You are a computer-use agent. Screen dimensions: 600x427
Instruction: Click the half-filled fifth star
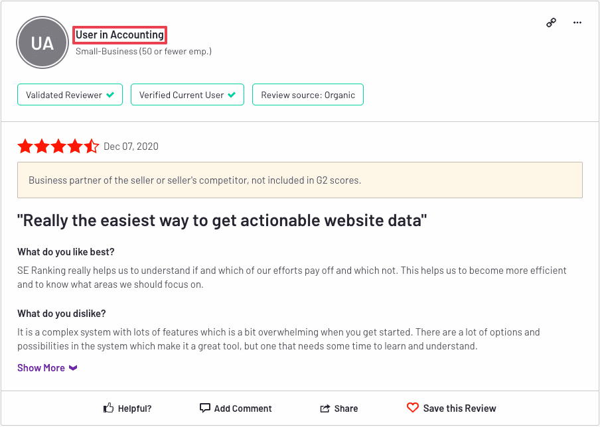pos(92,147)
